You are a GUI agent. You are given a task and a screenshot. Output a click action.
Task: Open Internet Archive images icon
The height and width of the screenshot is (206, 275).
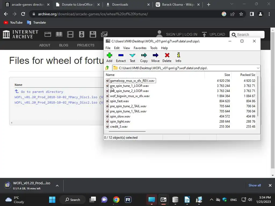104,34
